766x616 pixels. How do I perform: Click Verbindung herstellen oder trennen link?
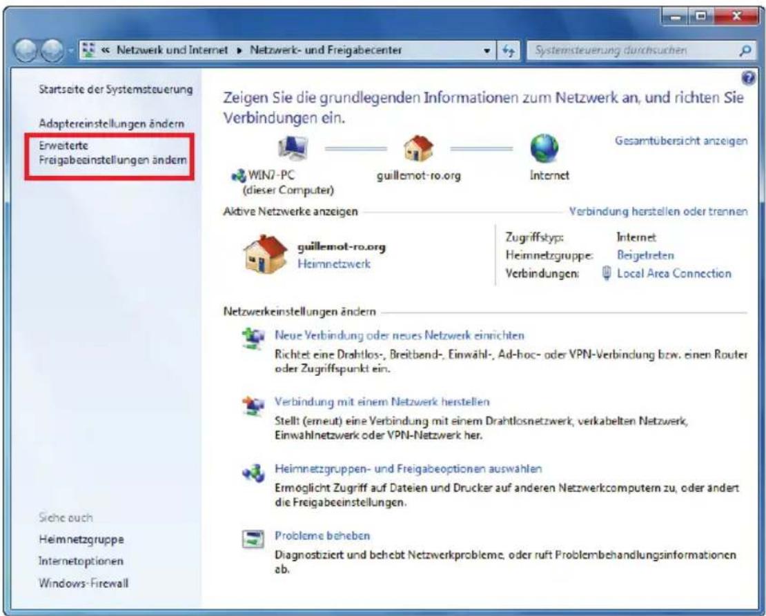point(658,211)
